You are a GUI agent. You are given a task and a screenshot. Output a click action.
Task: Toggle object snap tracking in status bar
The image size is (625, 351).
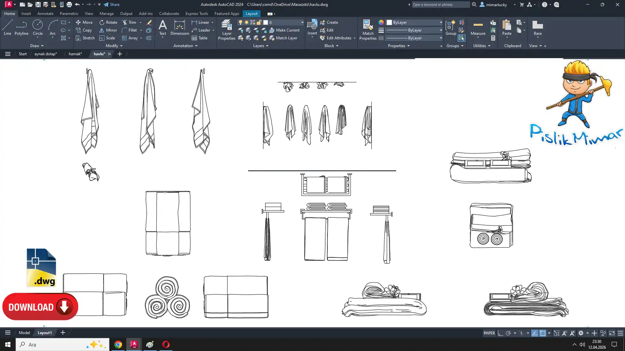tap(535, 333)
